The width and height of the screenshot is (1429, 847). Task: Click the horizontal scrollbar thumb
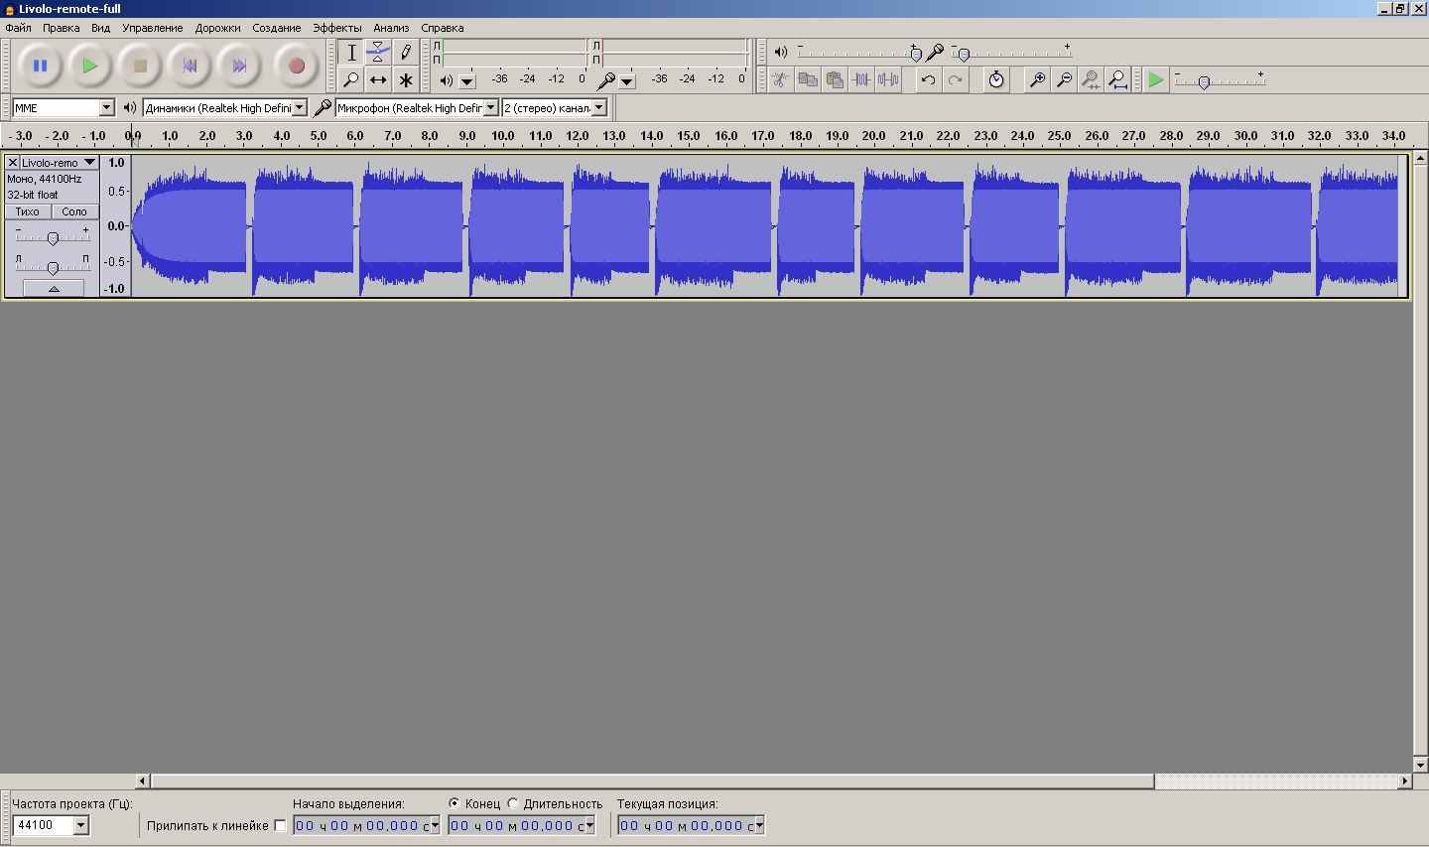[652, 781]
